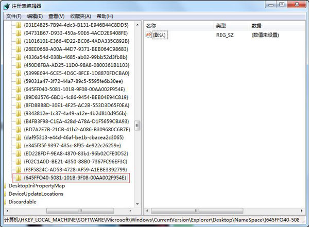This screenshot has height=227, width=309.
Task: Open the 帮助(H) menu
Action: click(x=105, y=16)
